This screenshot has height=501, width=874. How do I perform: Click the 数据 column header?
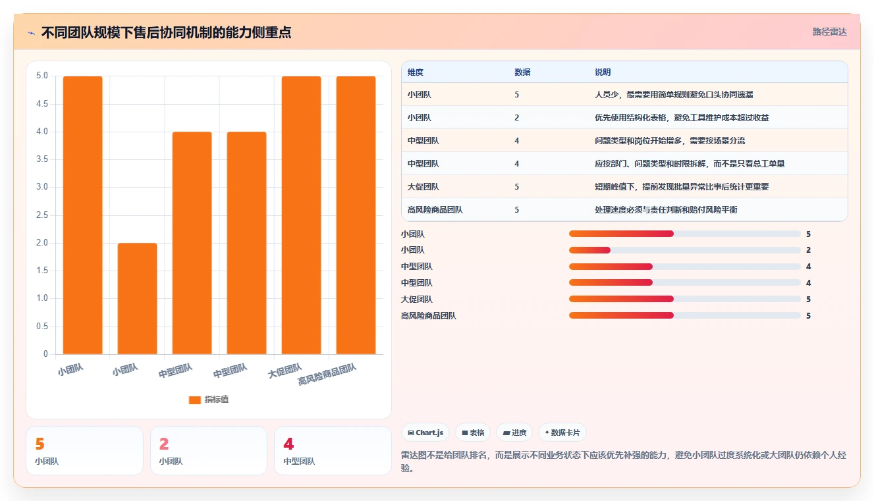tap(522, 72)
